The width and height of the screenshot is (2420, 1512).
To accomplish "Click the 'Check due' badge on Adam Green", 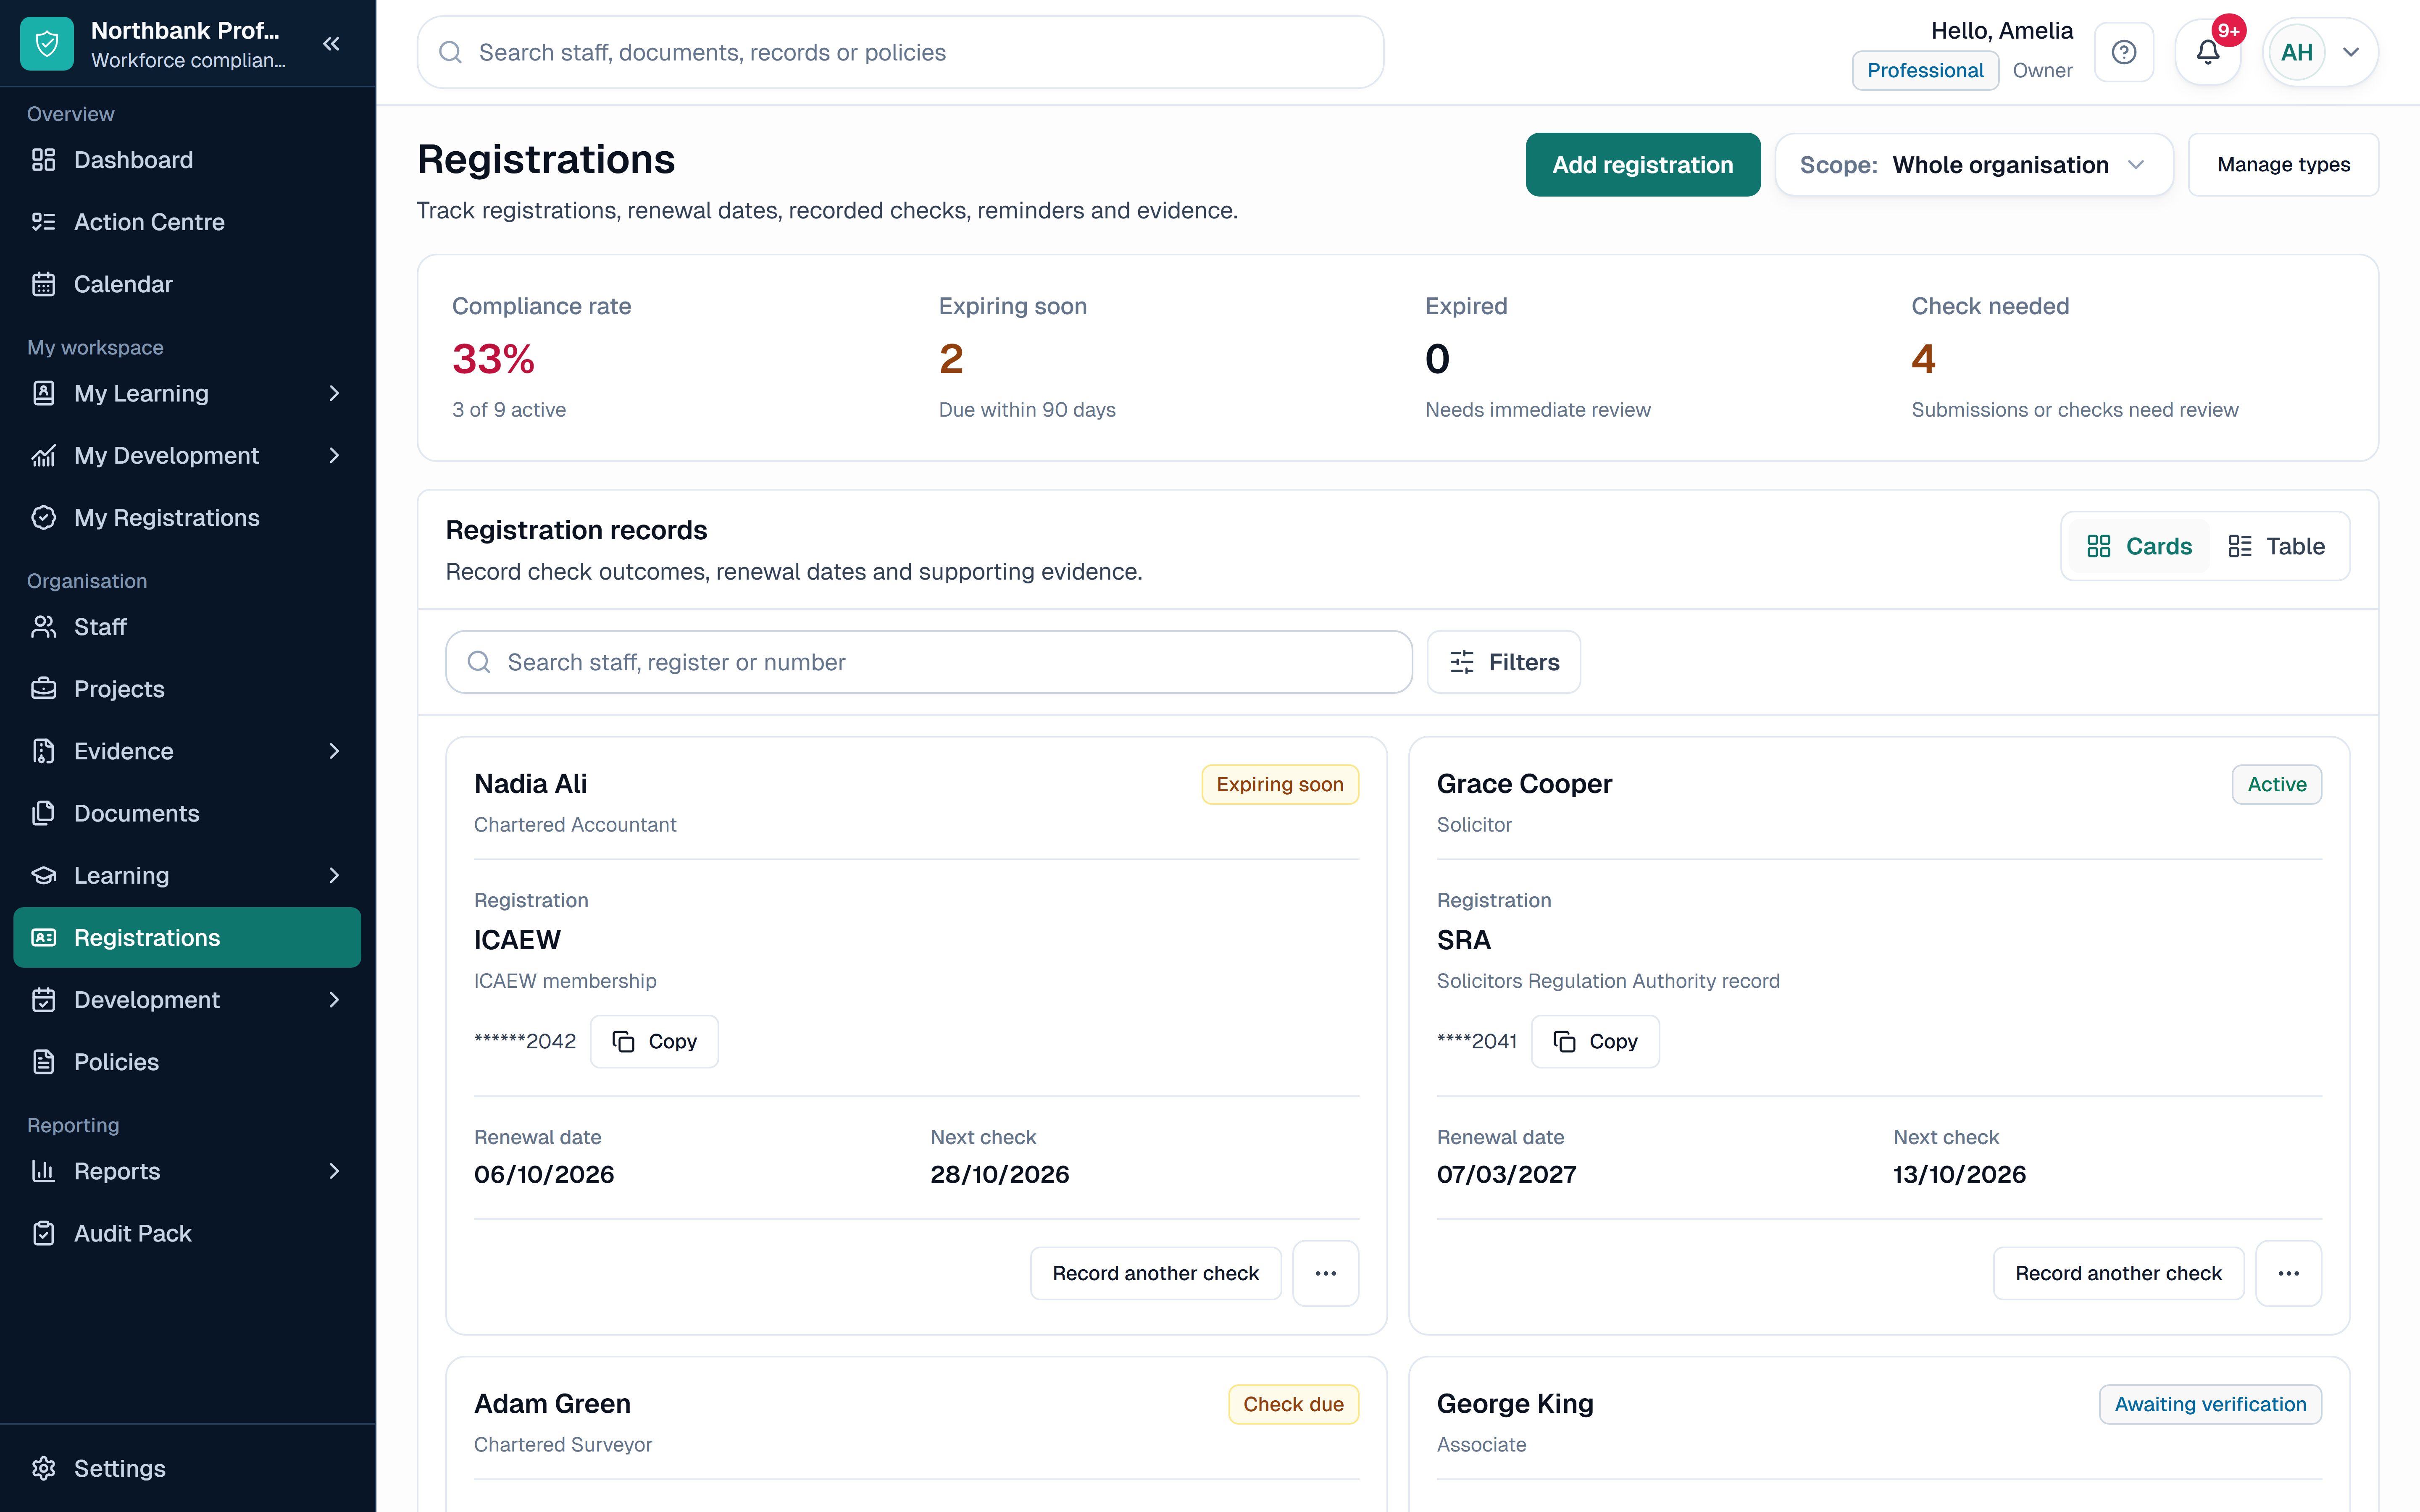I will pyautogui.click(x=1293, y=1404).
